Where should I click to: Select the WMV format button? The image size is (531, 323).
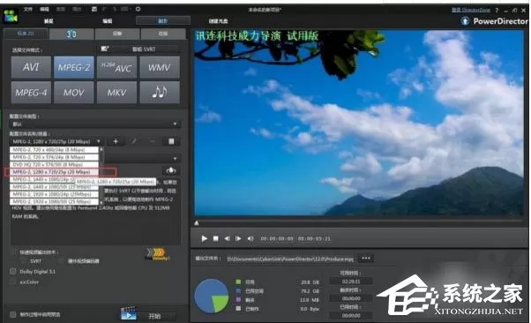(x=160, y=67)
